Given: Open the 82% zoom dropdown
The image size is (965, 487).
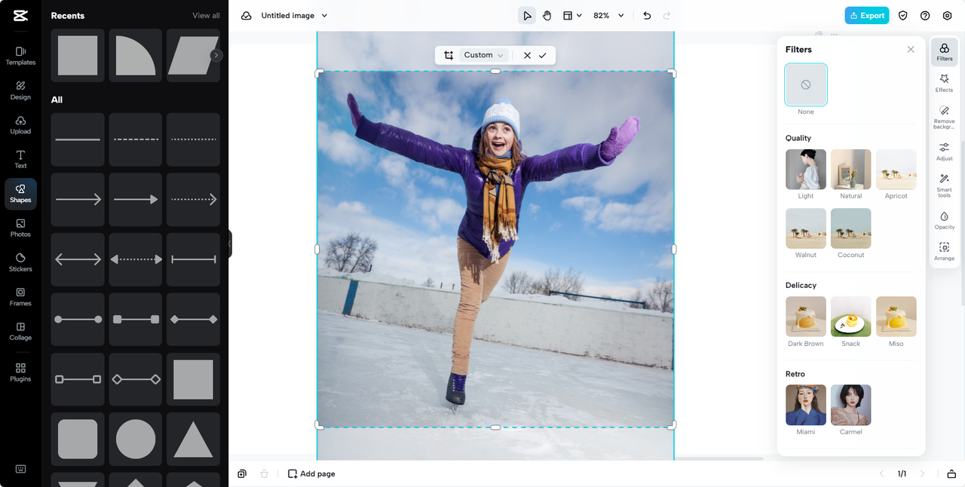Looking at the screenshot, I should pos(608,16).
